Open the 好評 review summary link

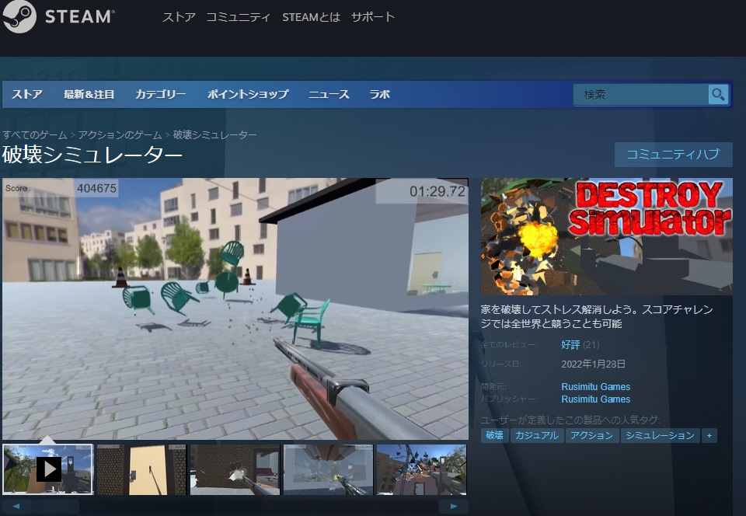click(570, 345)
